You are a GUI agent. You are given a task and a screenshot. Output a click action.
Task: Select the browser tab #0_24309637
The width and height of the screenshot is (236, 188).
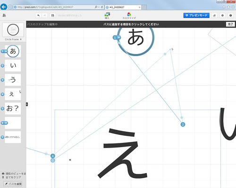point(123,7)
